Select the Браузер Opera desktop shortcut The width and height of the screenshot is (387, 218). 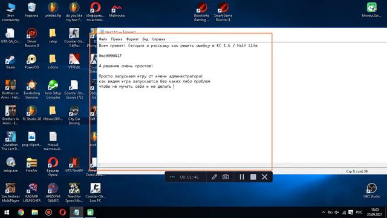[53, 167]
